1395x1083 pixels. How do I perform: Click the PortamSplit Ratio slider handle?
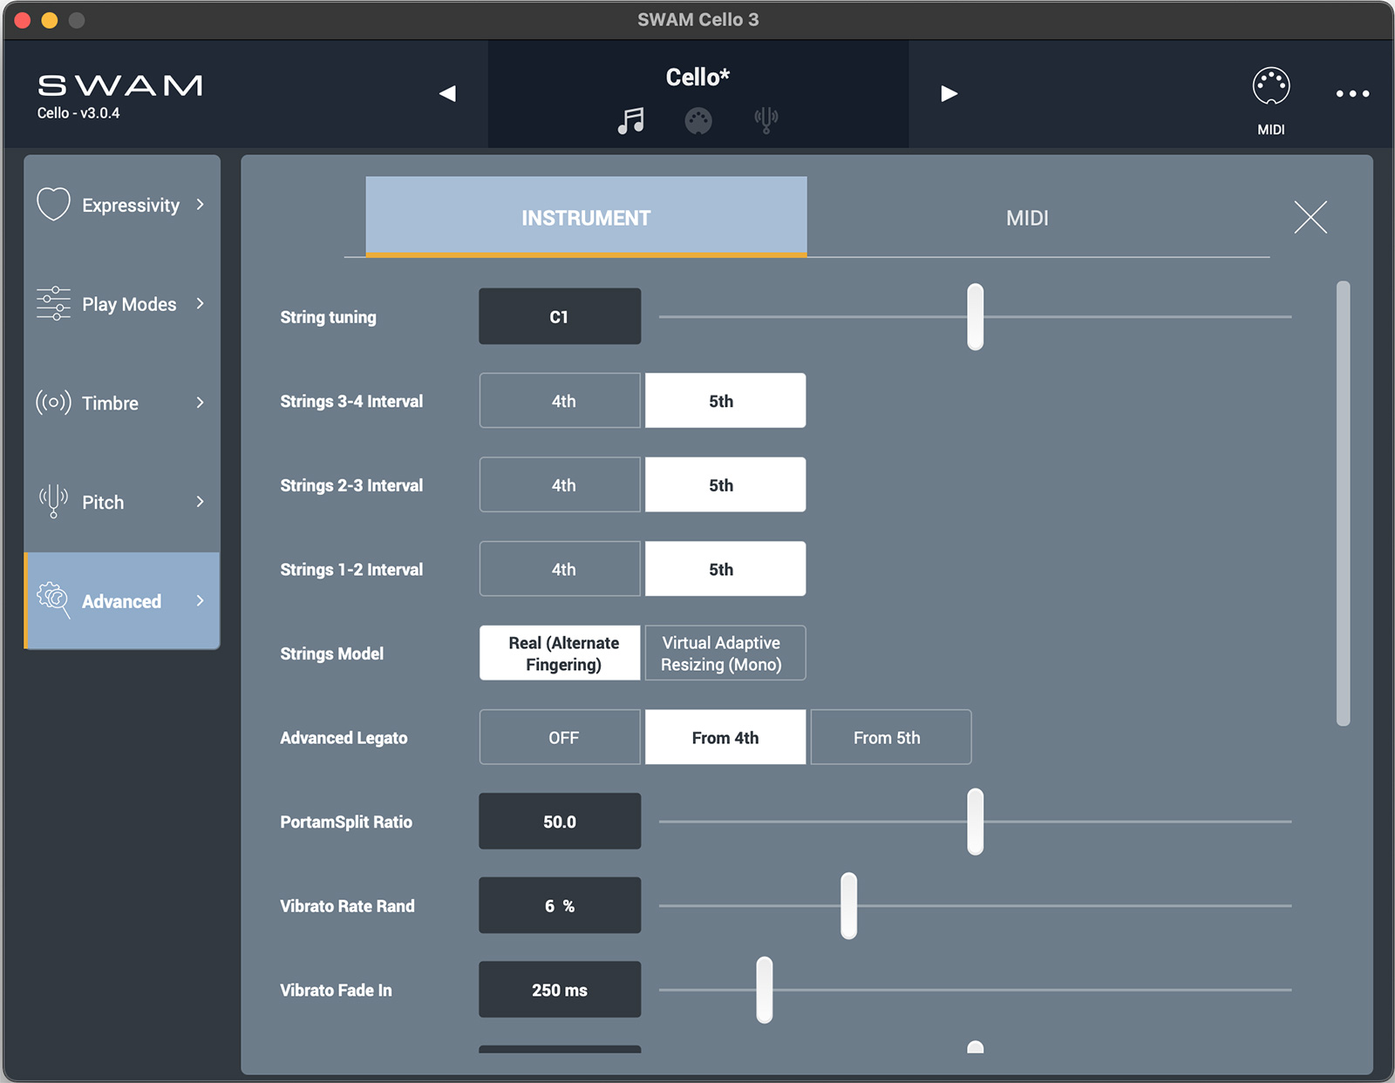click(976, 822)
